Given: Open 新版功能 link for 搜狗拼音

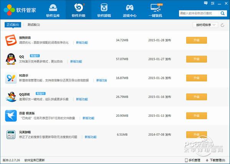Looking at the screenshot, I should [82, 43].
